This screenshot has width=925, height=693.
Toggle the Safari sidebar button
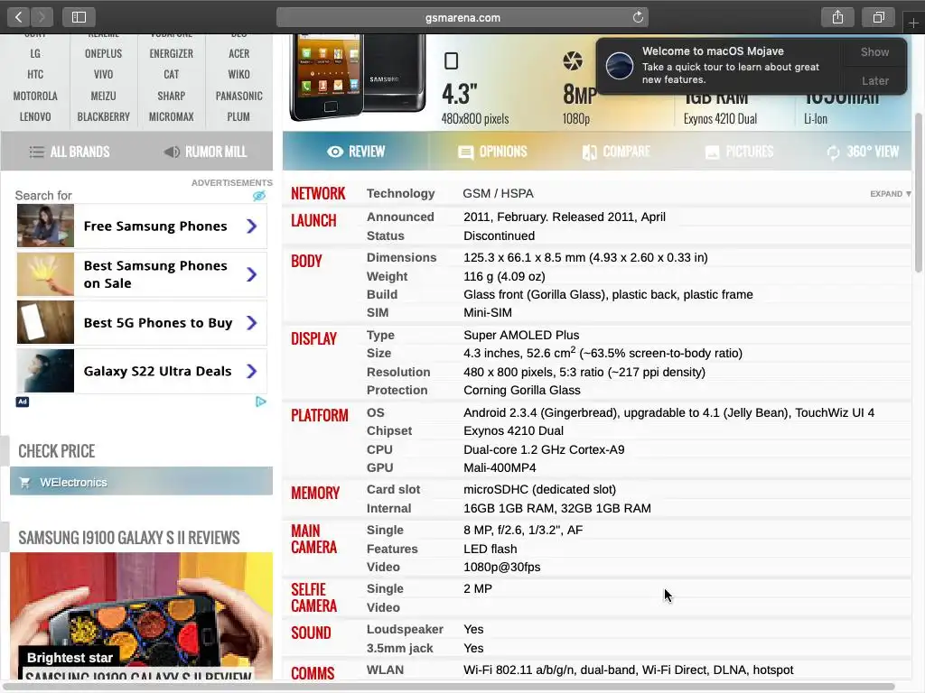tap(79, 17)
